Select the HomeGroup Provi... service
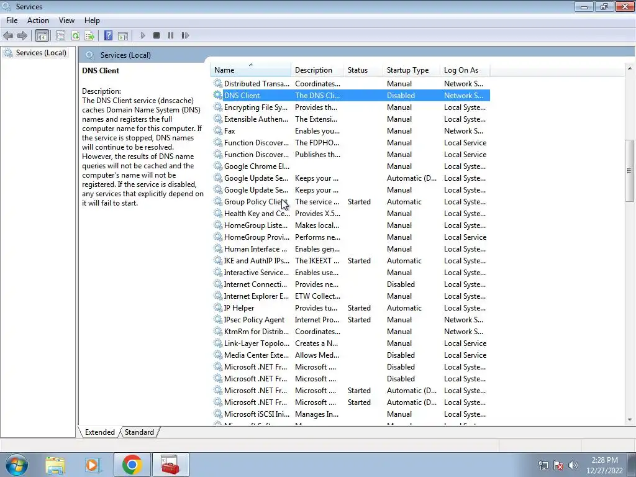636x477 pixels. click(x=351, y=237)
